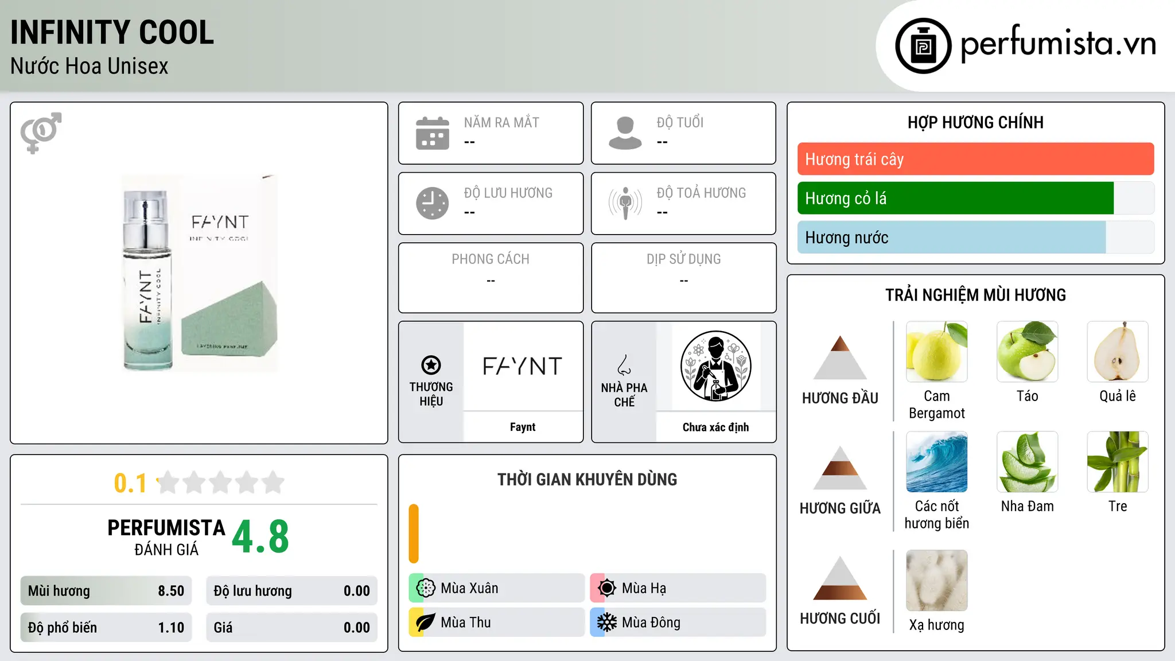Click the THỜI GIAN KHUYÊN DÙNG heading
The height and width of the screenshot is (661, 1175).
(587, 479)
